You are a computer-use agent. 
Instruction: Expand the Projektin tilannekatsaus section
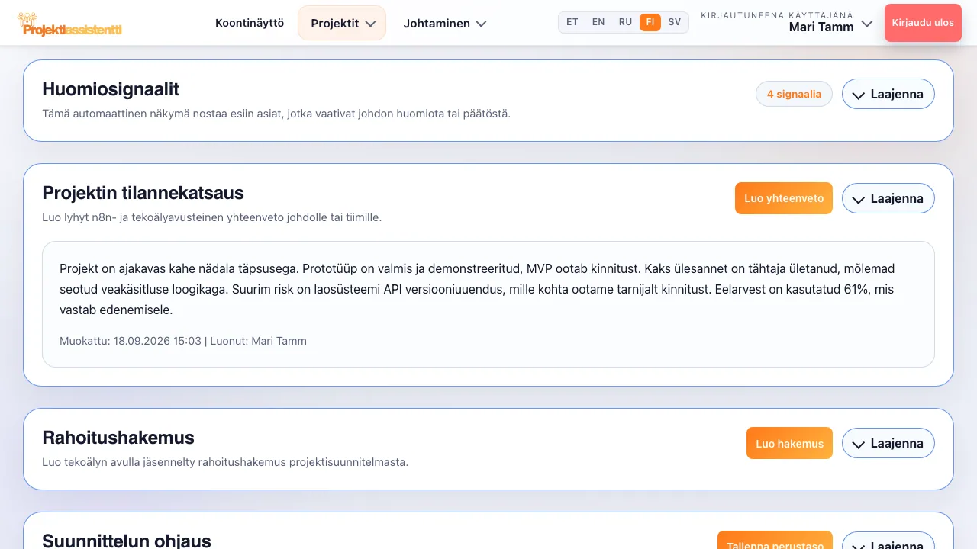click(888, 198)
